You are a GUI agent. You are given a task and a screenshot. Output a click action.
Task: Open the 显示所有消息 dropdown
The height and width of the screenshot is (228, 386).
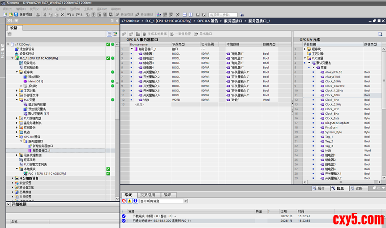point(185,201)
